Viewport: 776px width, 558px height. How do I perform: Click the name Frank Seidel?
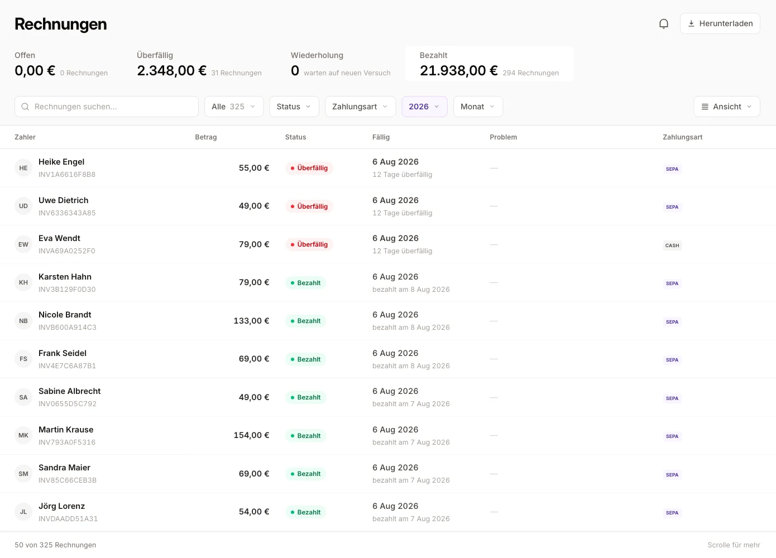[x=63, y=353]
